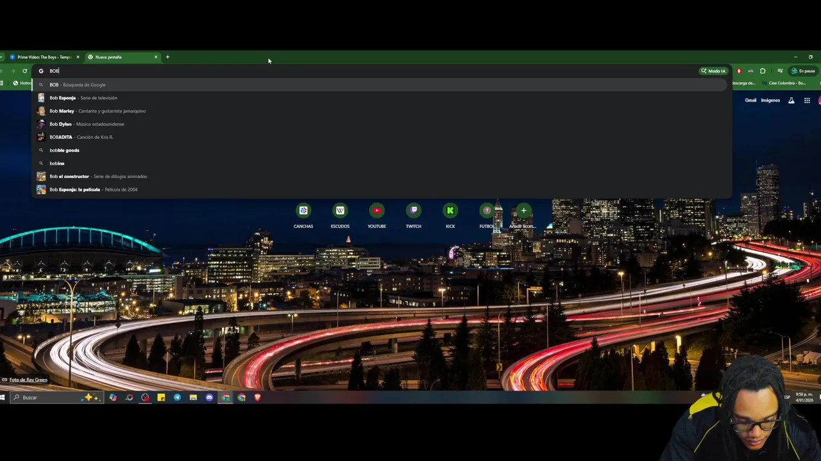Close the Prime Video tab
The width and height of the screenshot is (821, 461).
(78, 57)
